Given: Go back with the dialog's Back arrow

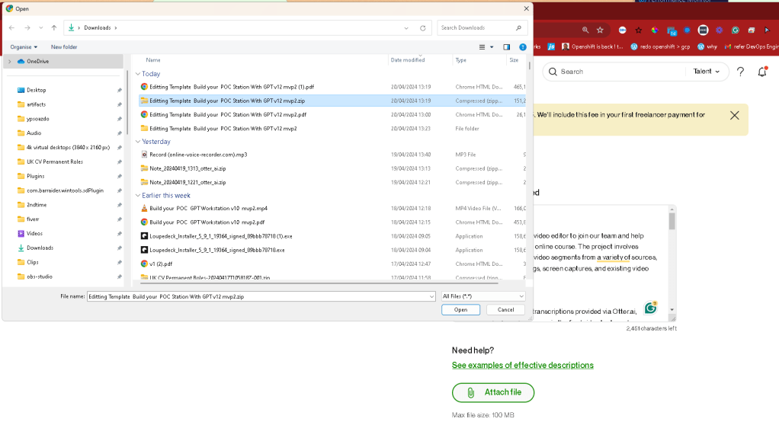Looking at the screenshot, I should (x=12, y=28).
